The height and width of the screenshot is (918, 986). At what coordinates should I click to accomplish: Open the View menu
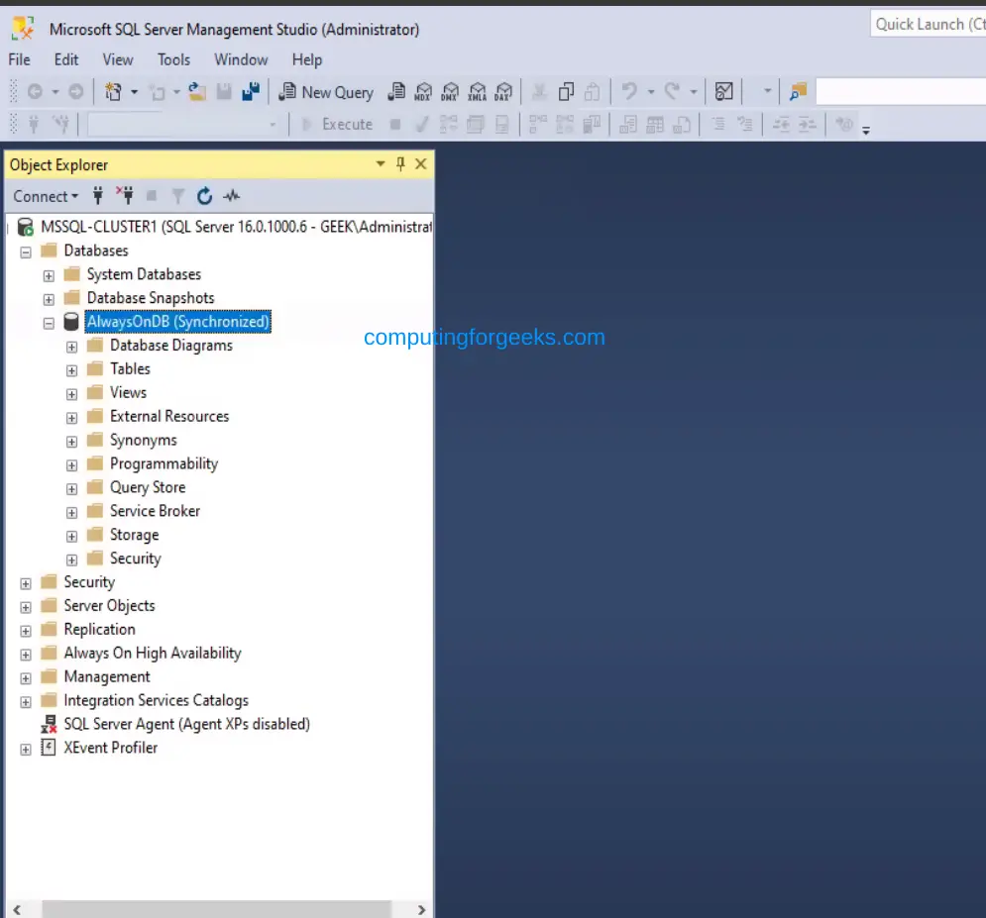point(118,59)
